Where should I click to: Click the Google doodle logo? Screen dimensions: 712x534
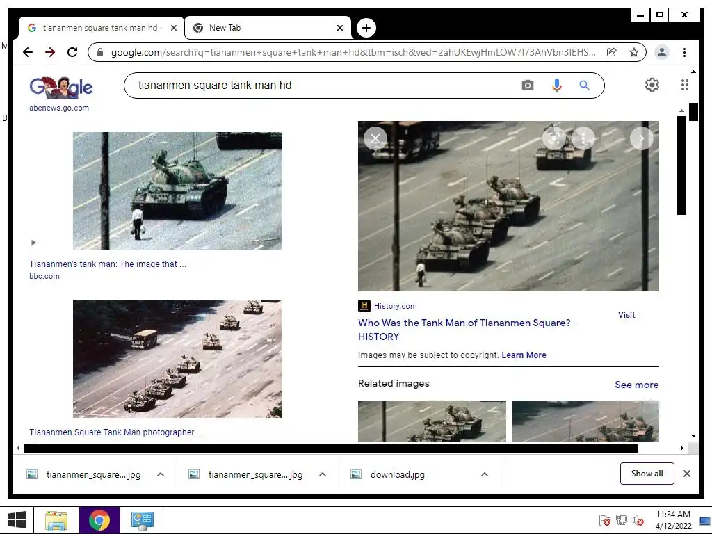[x=61, y=87]
